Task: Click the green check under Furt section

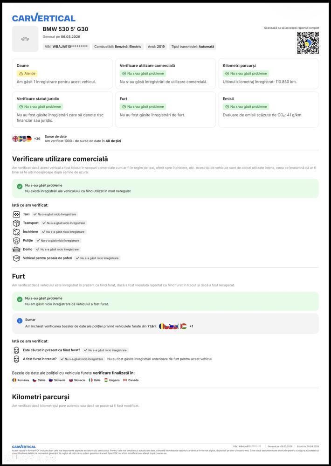Action: coord(20,299)
